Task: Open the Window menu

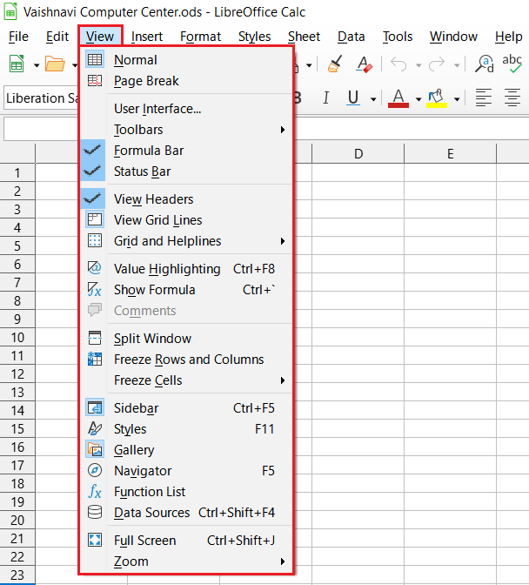Action: coord(453,37)
